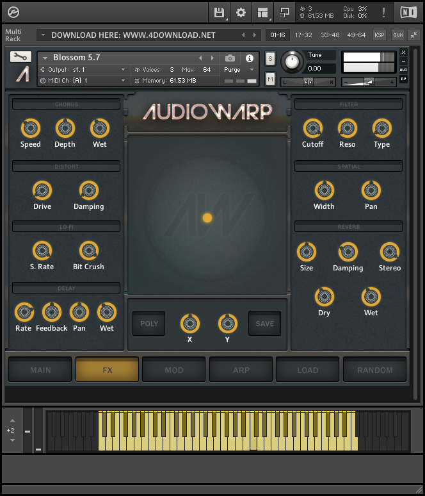Screen dimensions: 425x496
Task: Toggle the SPATIAL effect header
Action: [x=349, y=167]
